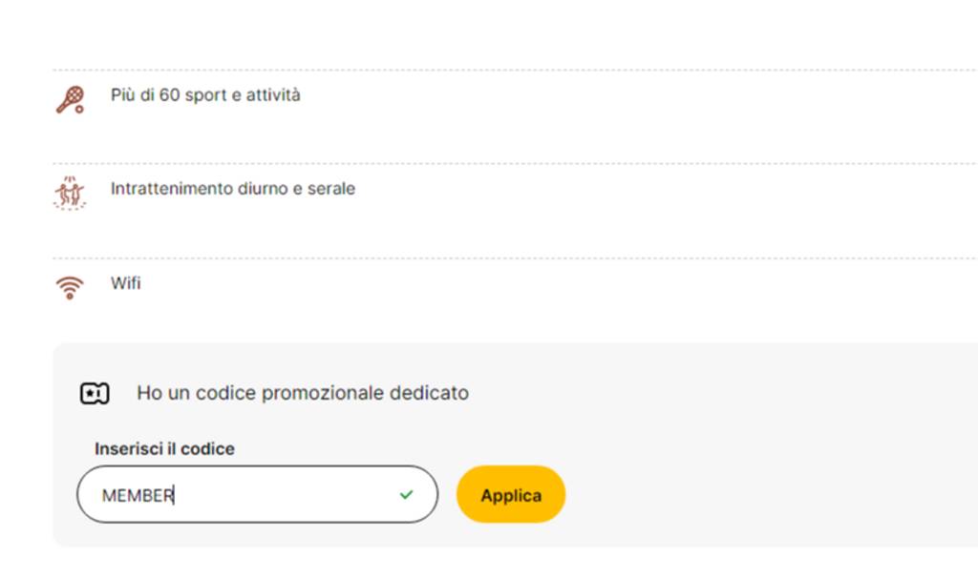Click the promo code ticket icon

(x=95, y=394)
